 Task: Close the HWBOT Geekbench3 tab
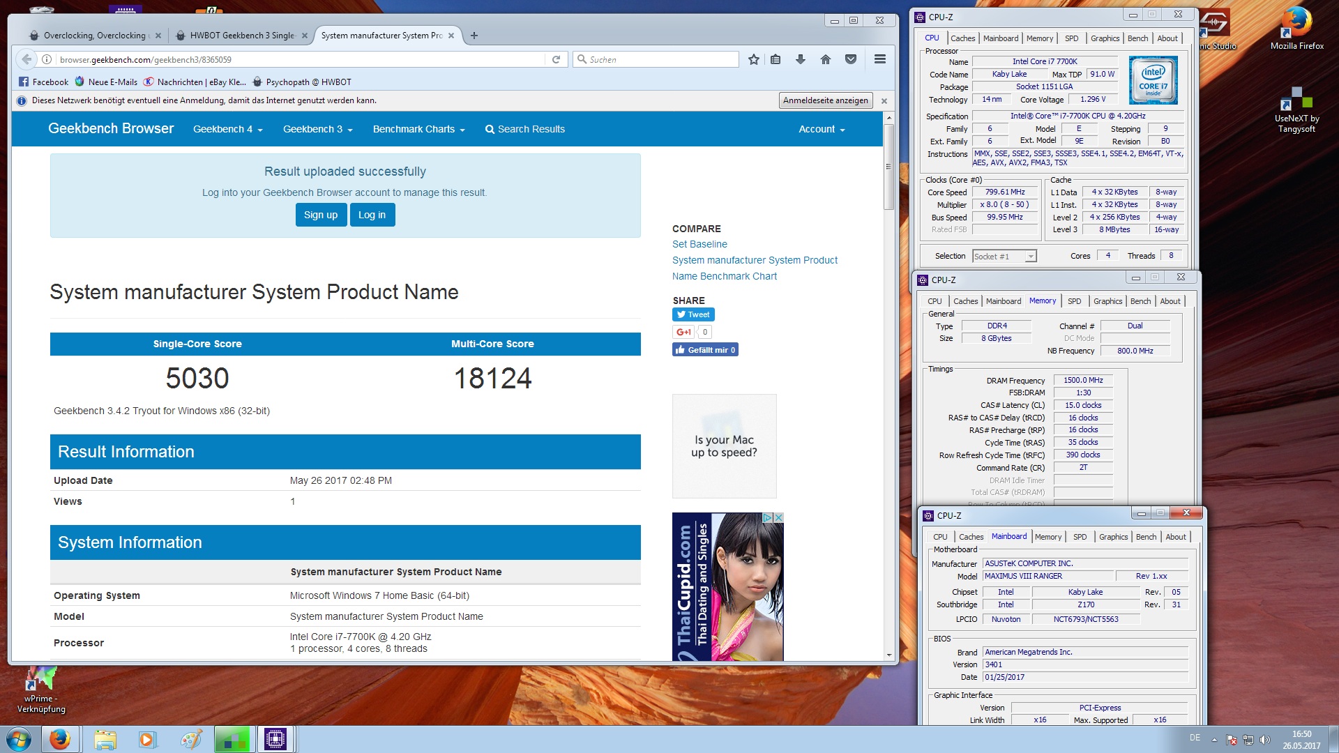click(x=305, y=36)
